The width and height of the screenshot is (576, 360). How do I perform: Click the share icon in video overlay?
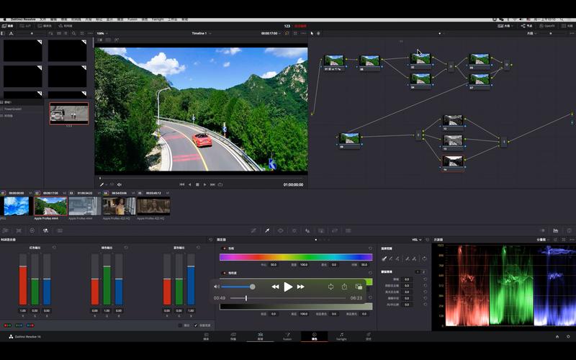(x=344, y=287)
